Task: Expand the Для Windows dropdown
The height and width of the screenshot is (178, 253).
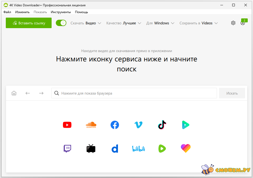Action: [x=160, y=23]
